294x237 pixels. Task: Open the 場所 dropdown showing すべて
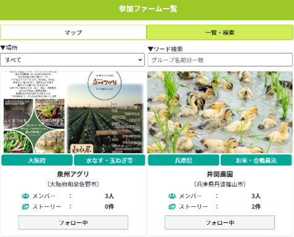point(72,60)
